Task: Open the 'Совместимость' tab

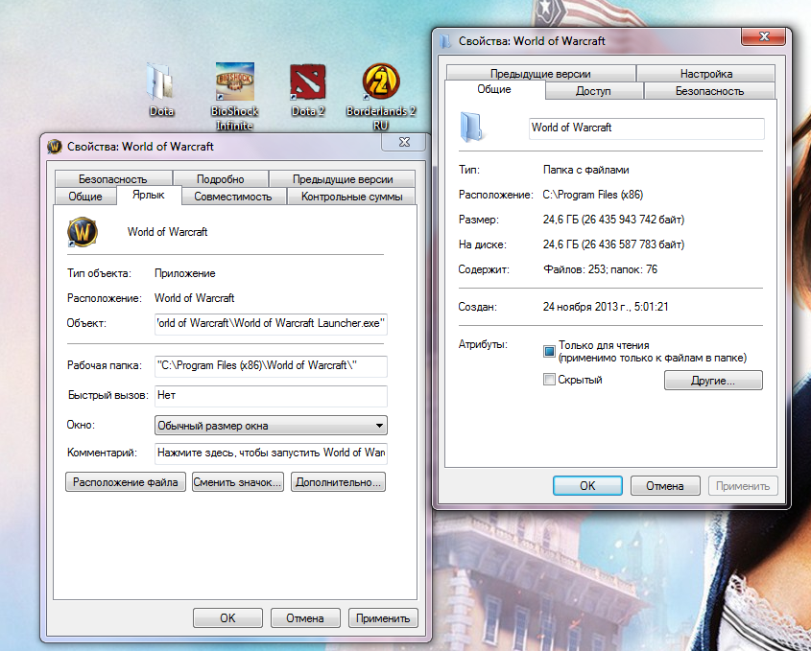Action: (x=233, y=197)
